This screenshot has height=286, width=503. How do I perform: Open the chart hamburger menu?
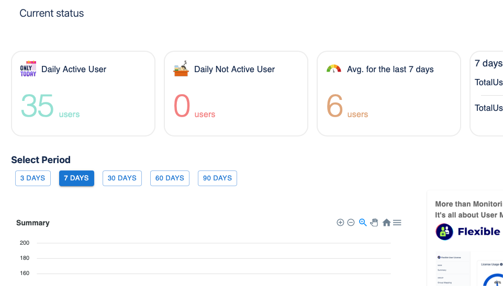click(397, 223)
